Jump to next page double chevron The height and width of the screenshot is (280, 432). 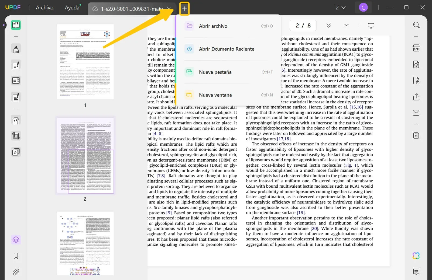pyautogui.click(x=329, y=26)
